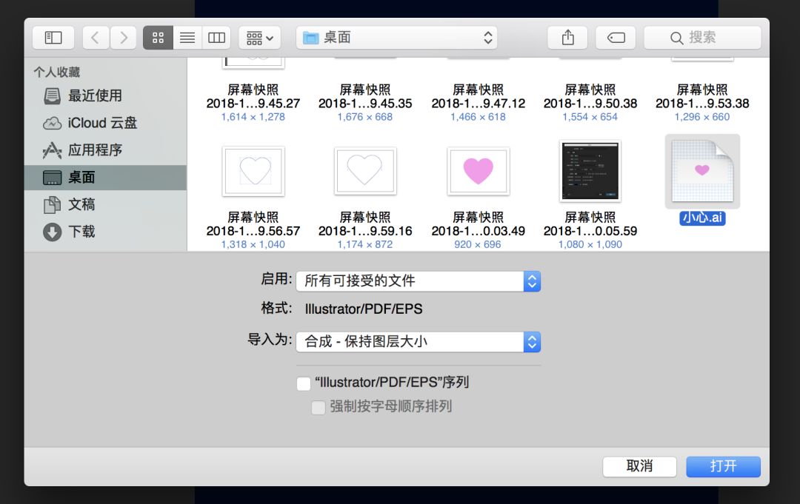Viewport: 800px width, 504px height.
Task: Click the 小心.ai file name label
Action: click(702, 218)
